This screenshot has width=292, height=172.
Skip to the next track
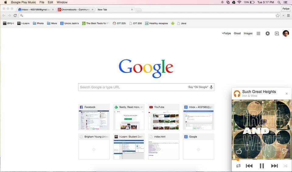pos(274,166)
